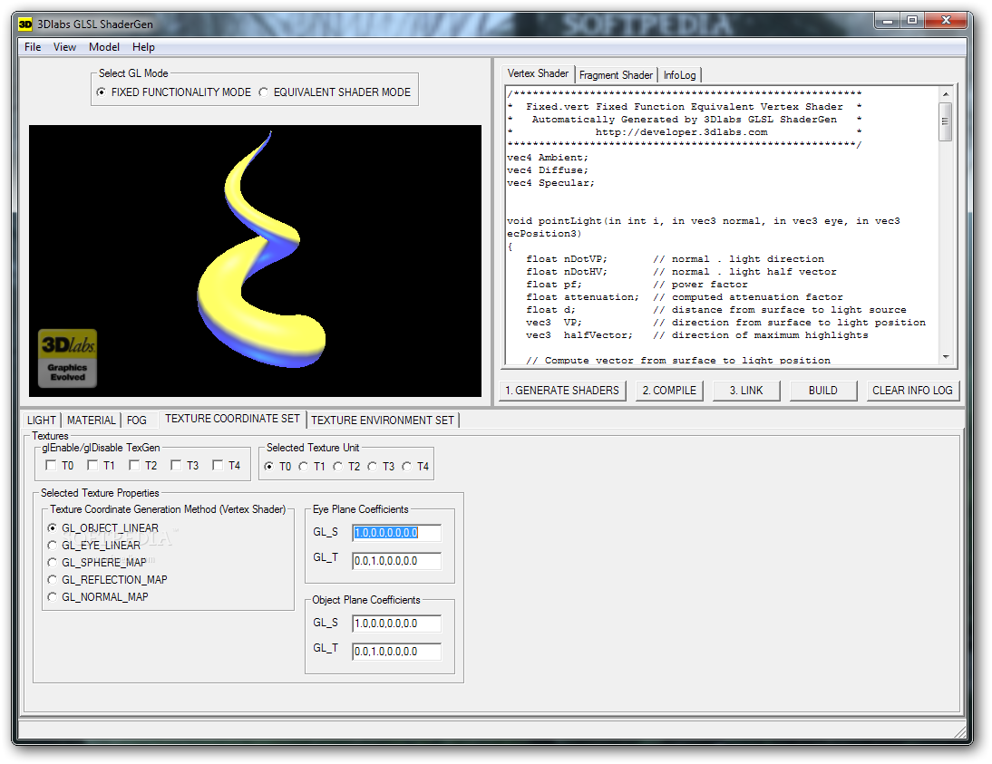Click the window resize grip corner
Viewport: 992px width, 764px height.
[959, 731]
